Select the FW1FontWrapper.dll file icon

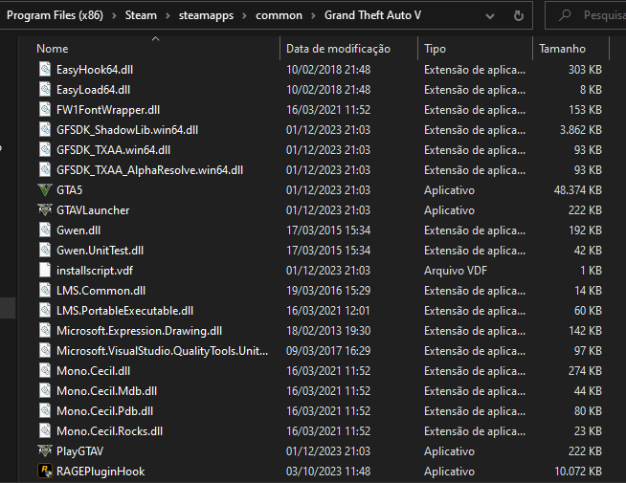tap(45, 109)
